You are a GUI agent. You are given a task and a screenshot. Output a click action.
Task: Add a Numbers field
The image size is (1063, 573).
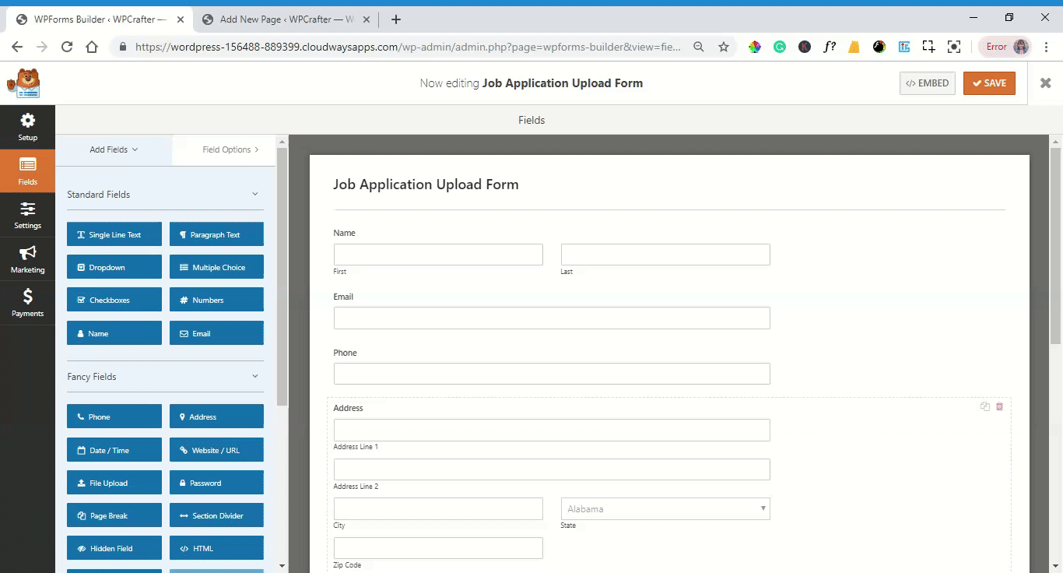pyautogui.click(x=216, y=300)
